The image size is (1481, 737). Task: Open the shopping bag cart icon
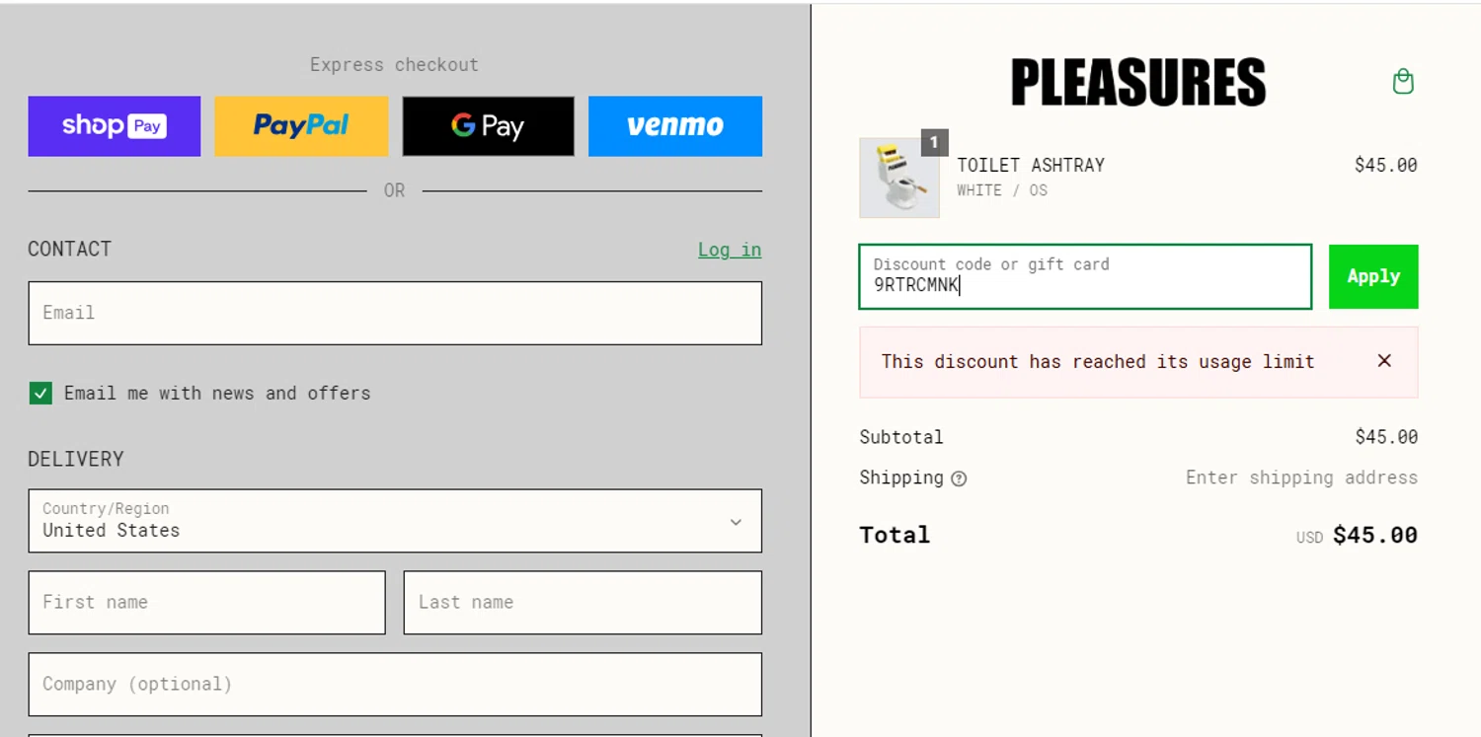point(1403,81)
